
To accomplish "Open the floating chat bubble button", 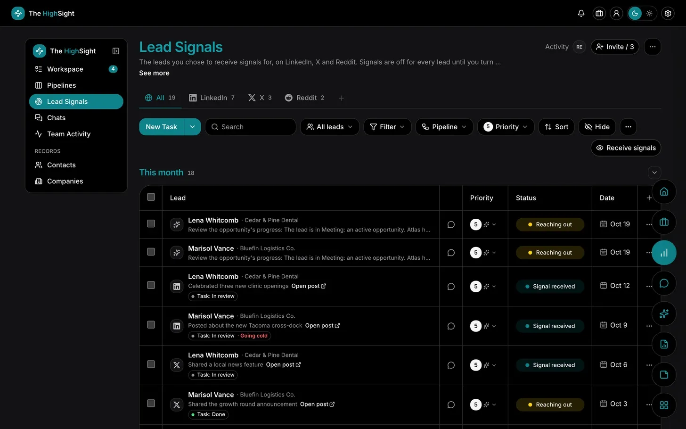I will [664, 283].
